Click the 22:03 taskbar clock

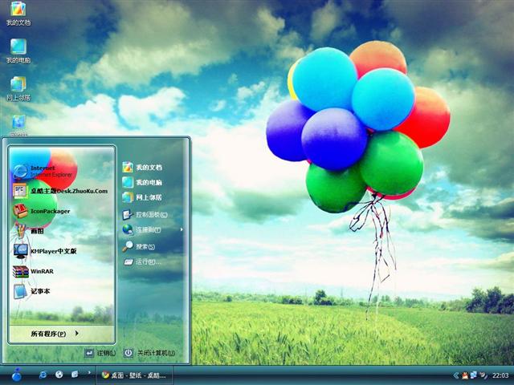point(500,375)
